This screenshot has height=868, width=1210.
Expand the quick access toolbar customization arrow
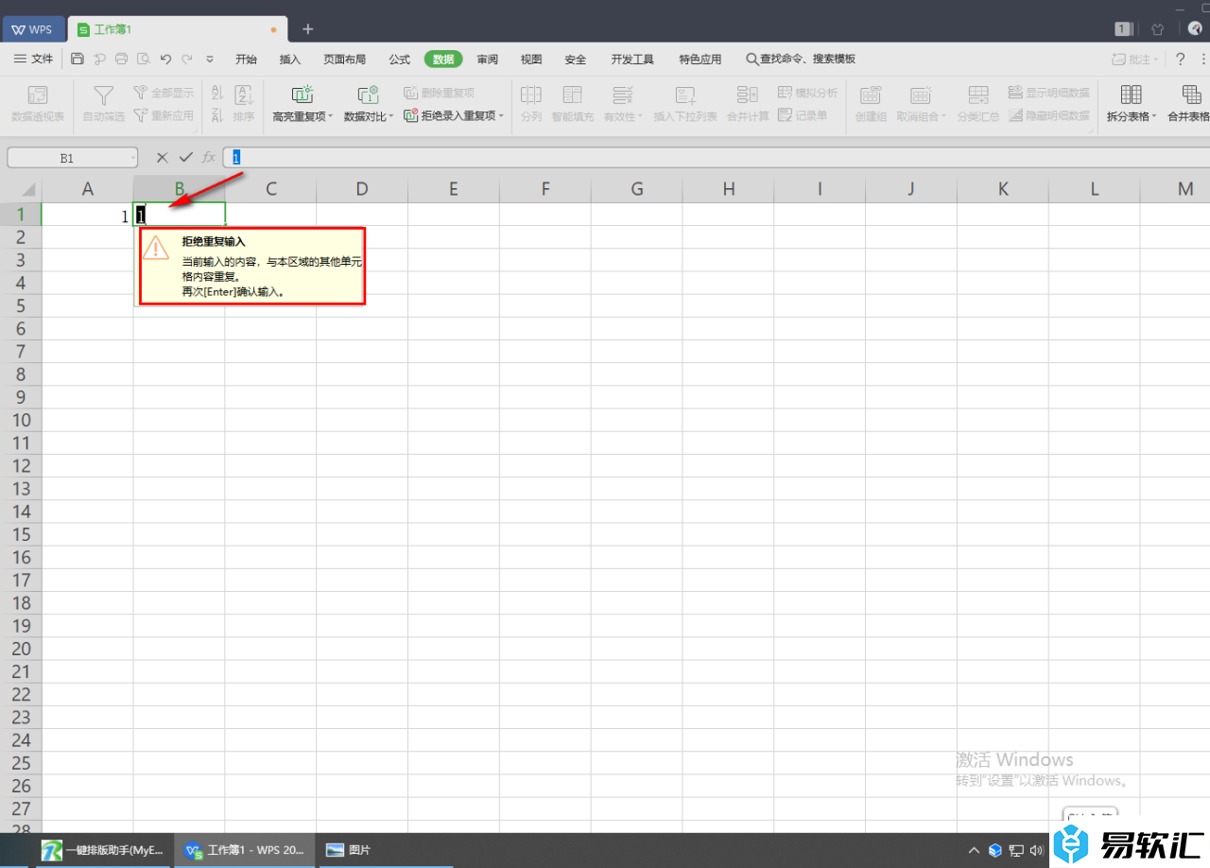tap(210, 59)
